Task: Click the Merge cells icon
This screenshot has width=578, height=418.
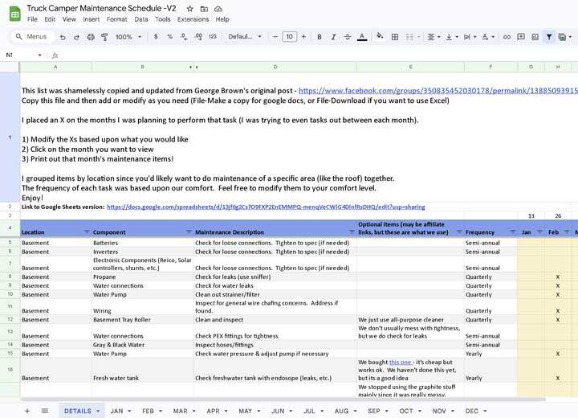Action: [409, 37]
